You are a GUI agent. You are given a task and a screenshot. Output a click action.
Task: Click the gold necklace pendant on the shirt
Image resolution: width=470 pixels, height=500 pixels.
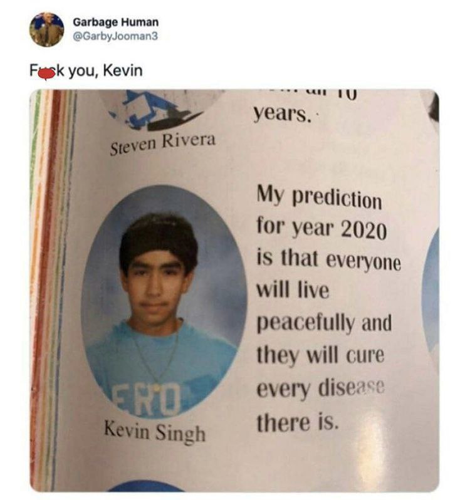[x=156, y=388]
